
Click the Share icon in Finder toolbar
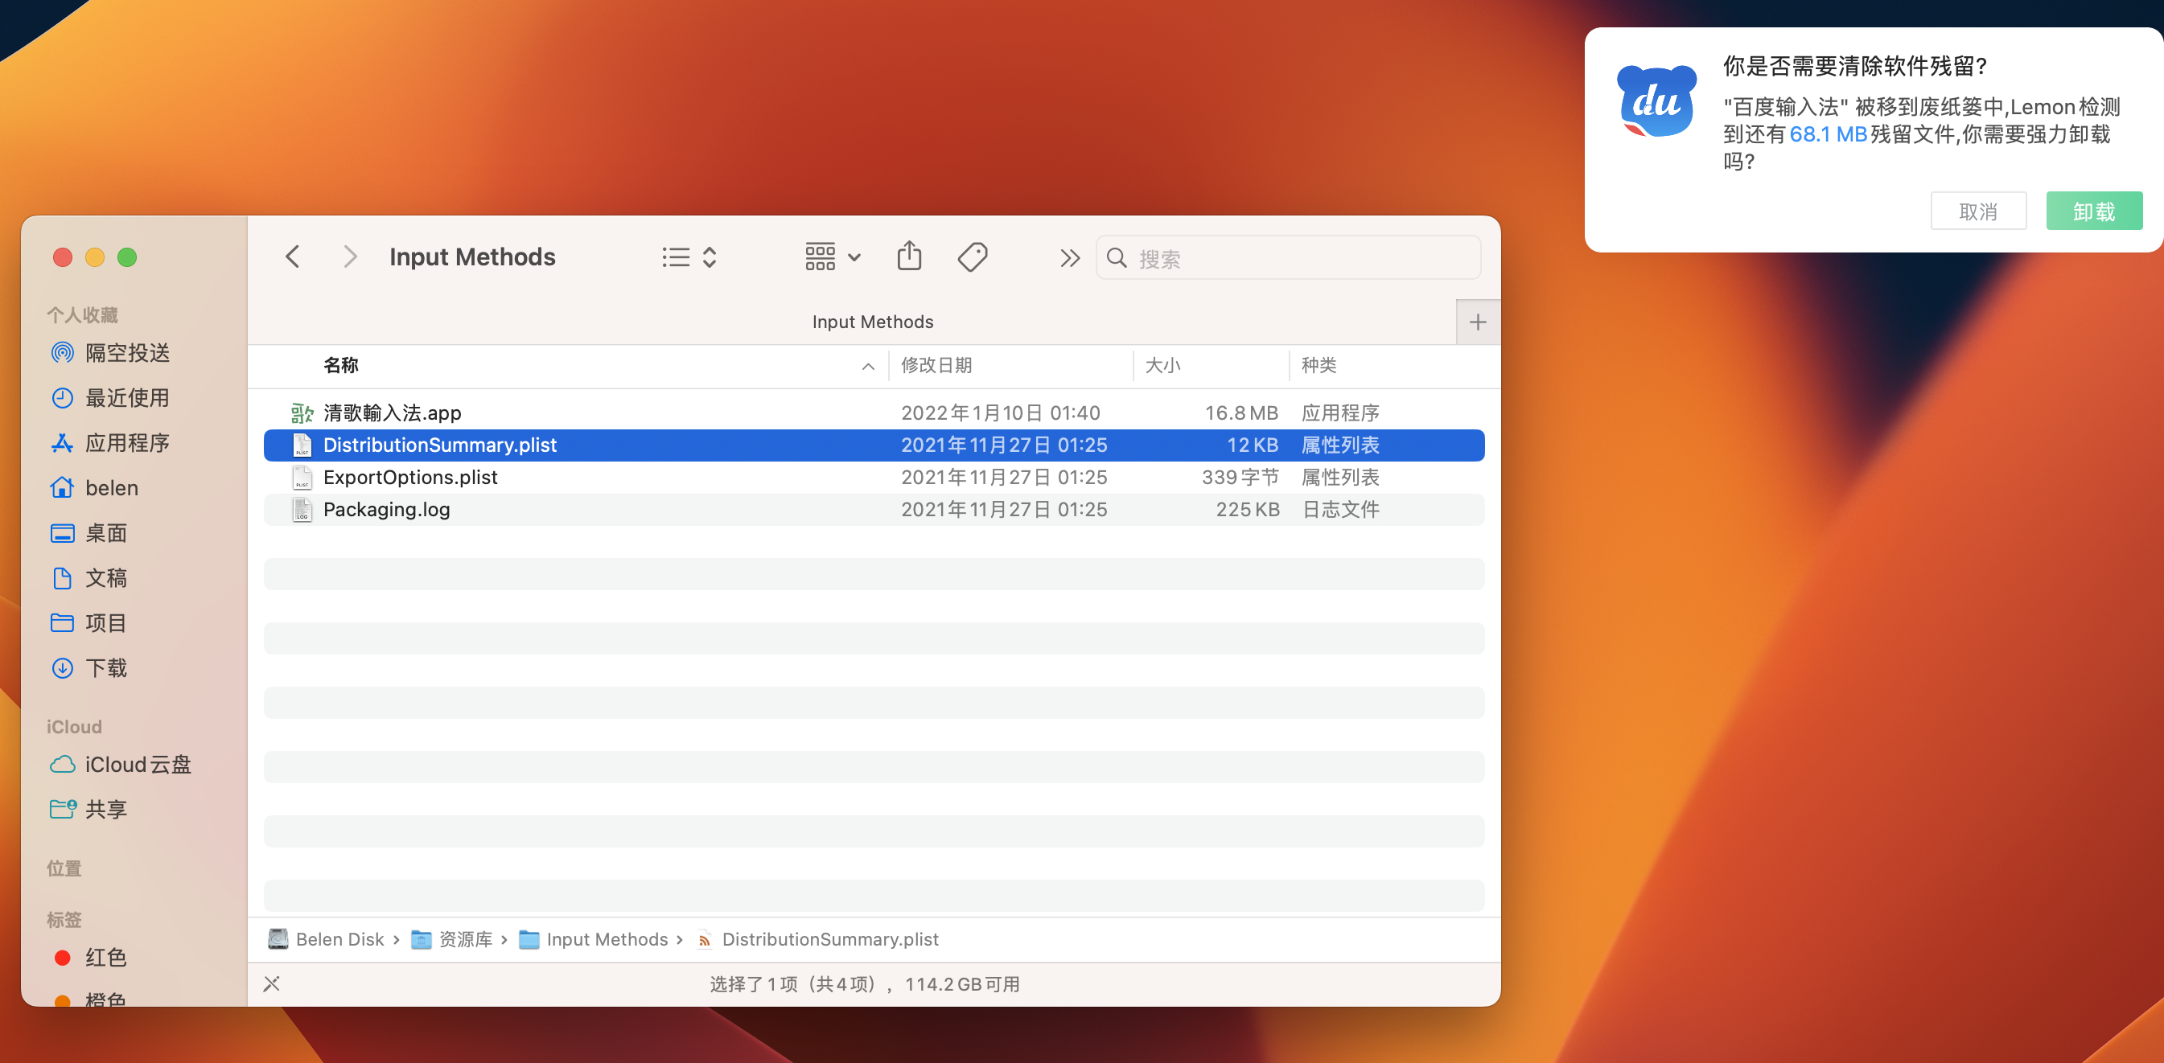[909, 256]
